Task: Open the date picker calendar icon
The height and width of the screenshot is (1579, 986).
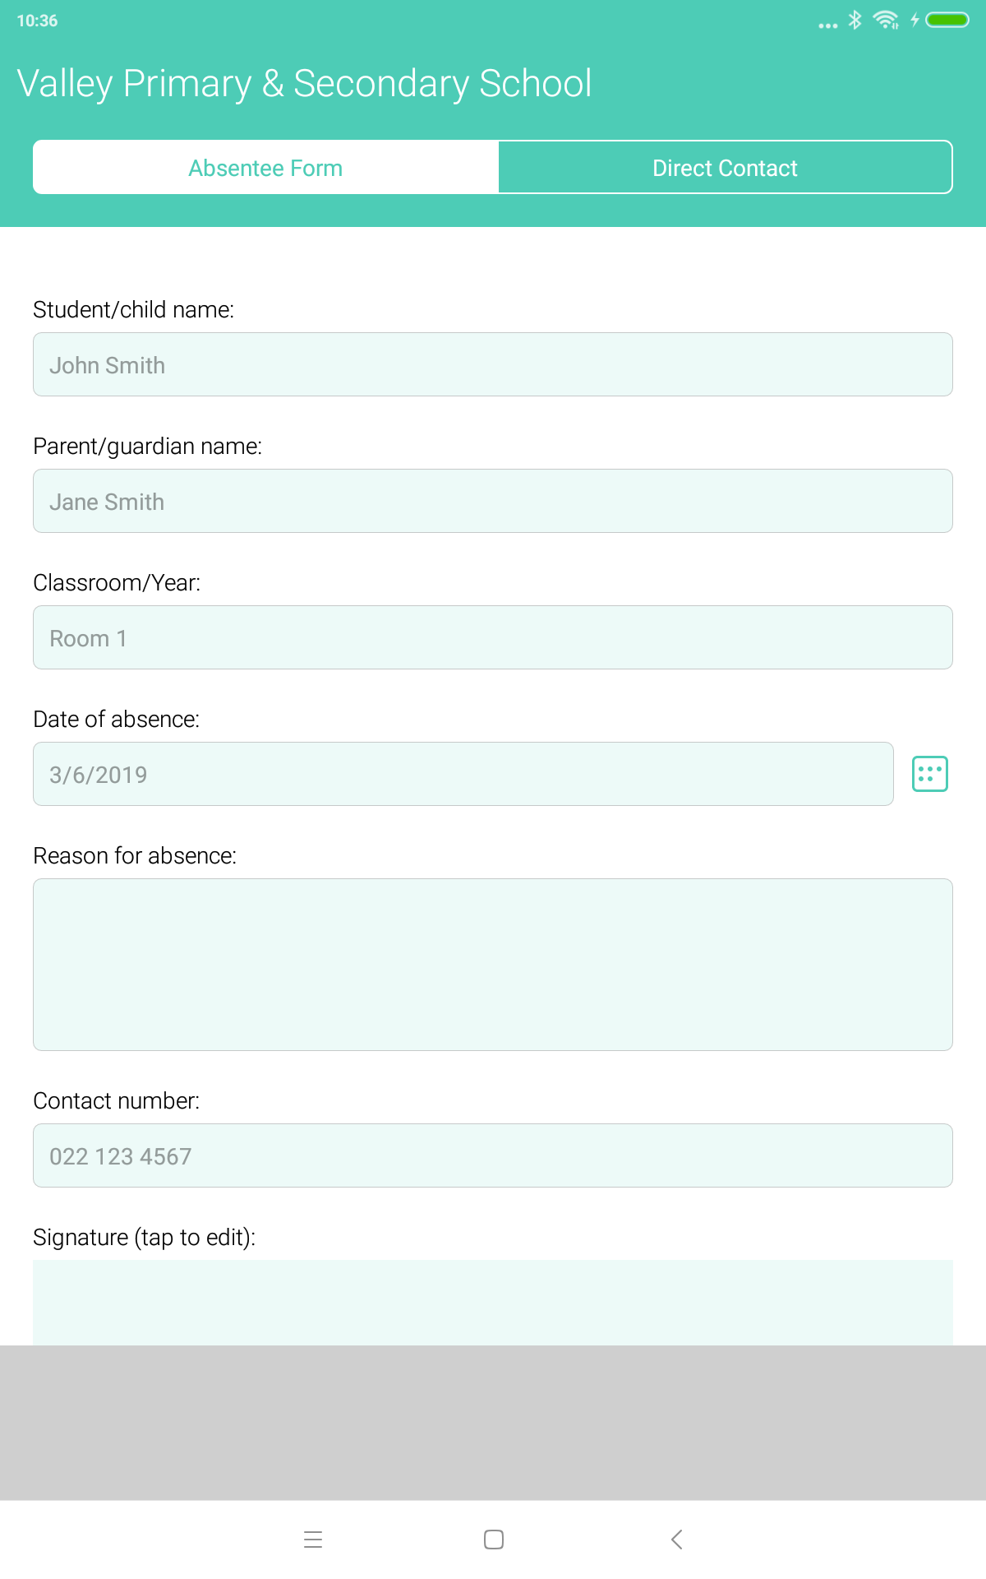Action: 930,774
